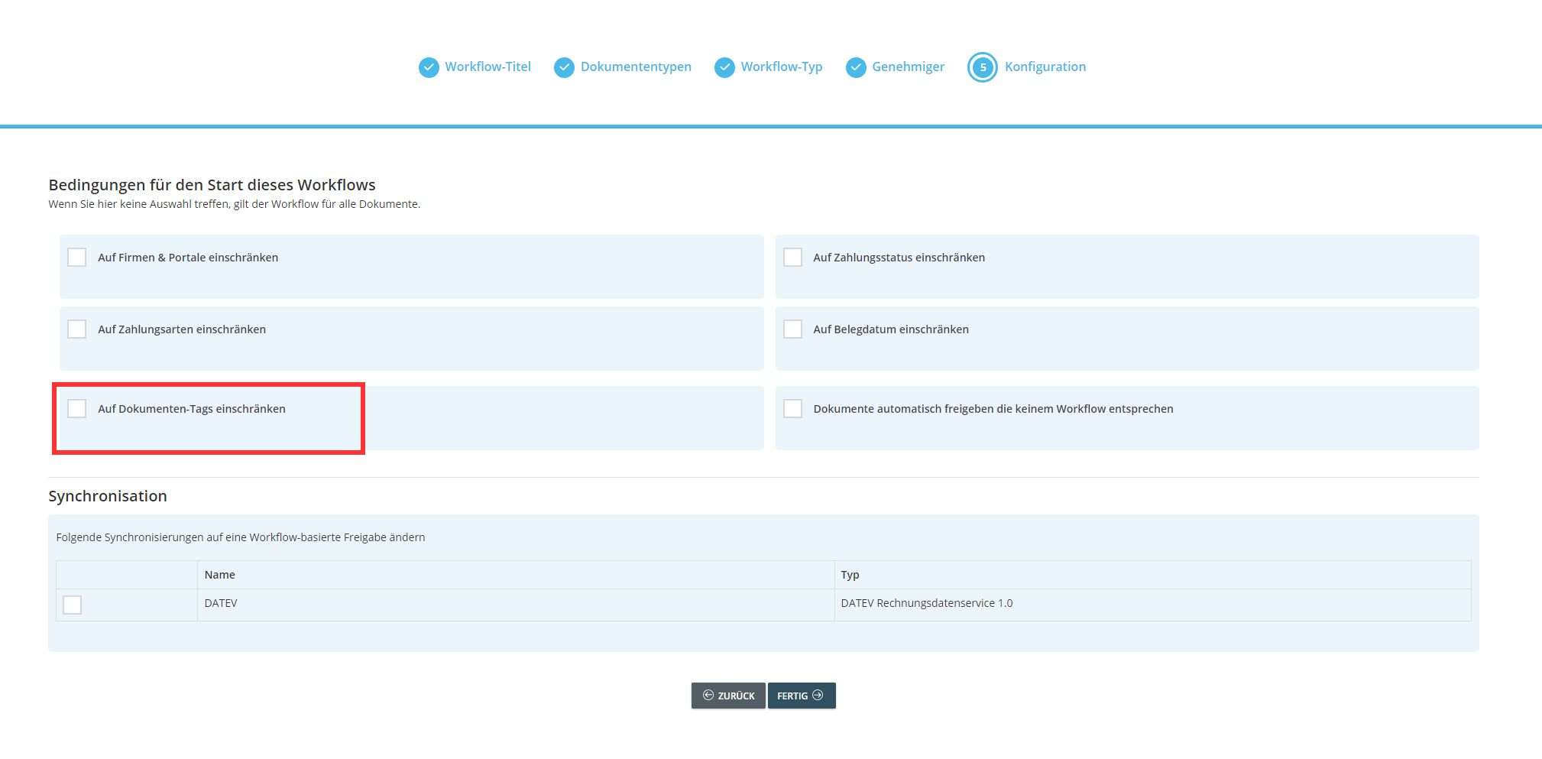Enable Auf Firmen & Portale einschränken
The image size is (1542, 759).
pos(76,257)
